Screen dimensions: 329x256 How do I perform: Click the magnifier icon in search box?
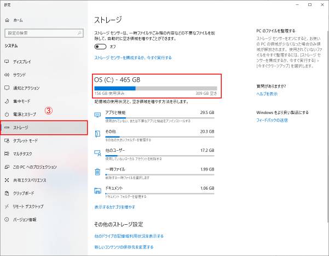click(82, 33)
